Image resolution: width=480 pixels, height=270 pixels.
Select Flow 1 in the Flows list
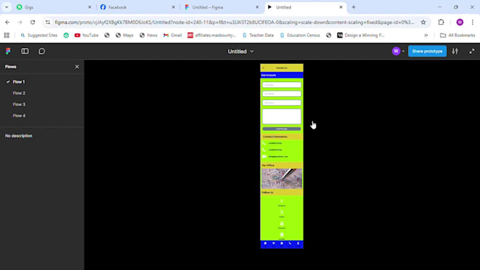coord(18,82)
